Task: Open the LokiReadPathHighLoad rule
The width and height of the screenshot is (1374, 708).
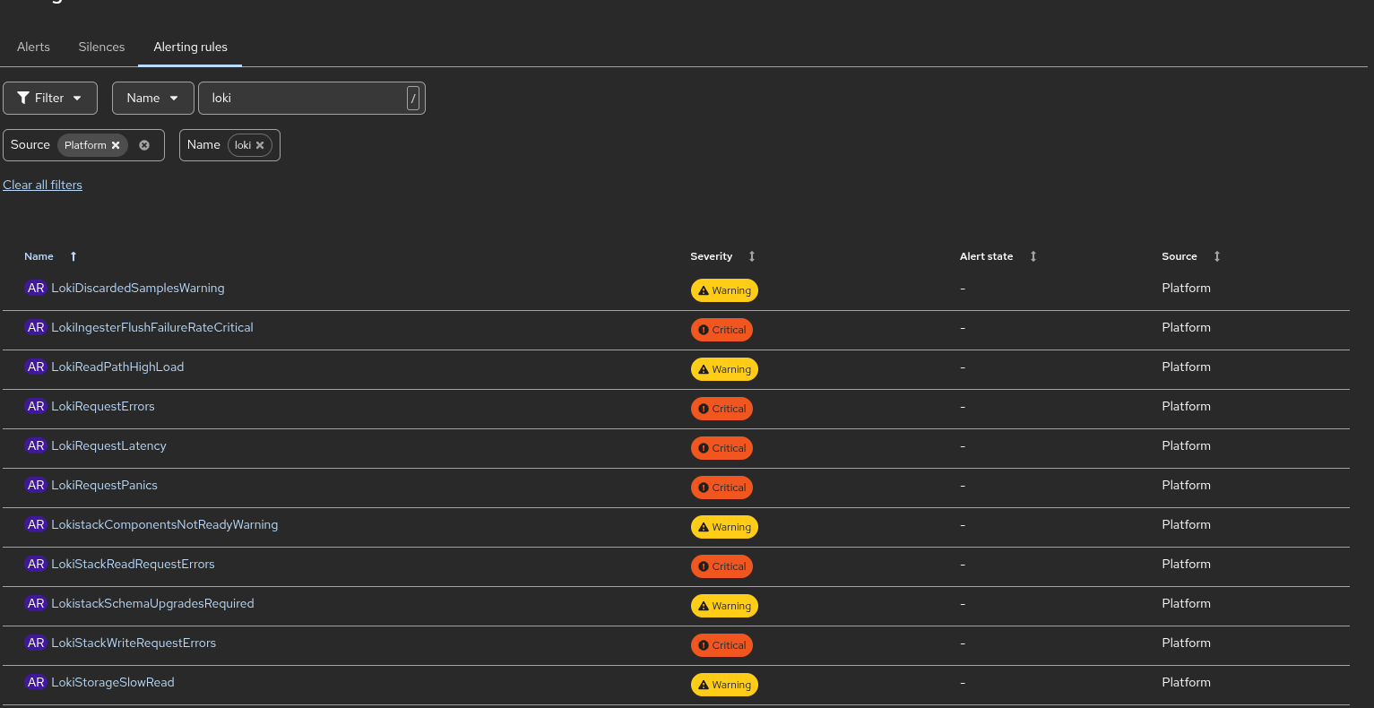Action: 117,367
